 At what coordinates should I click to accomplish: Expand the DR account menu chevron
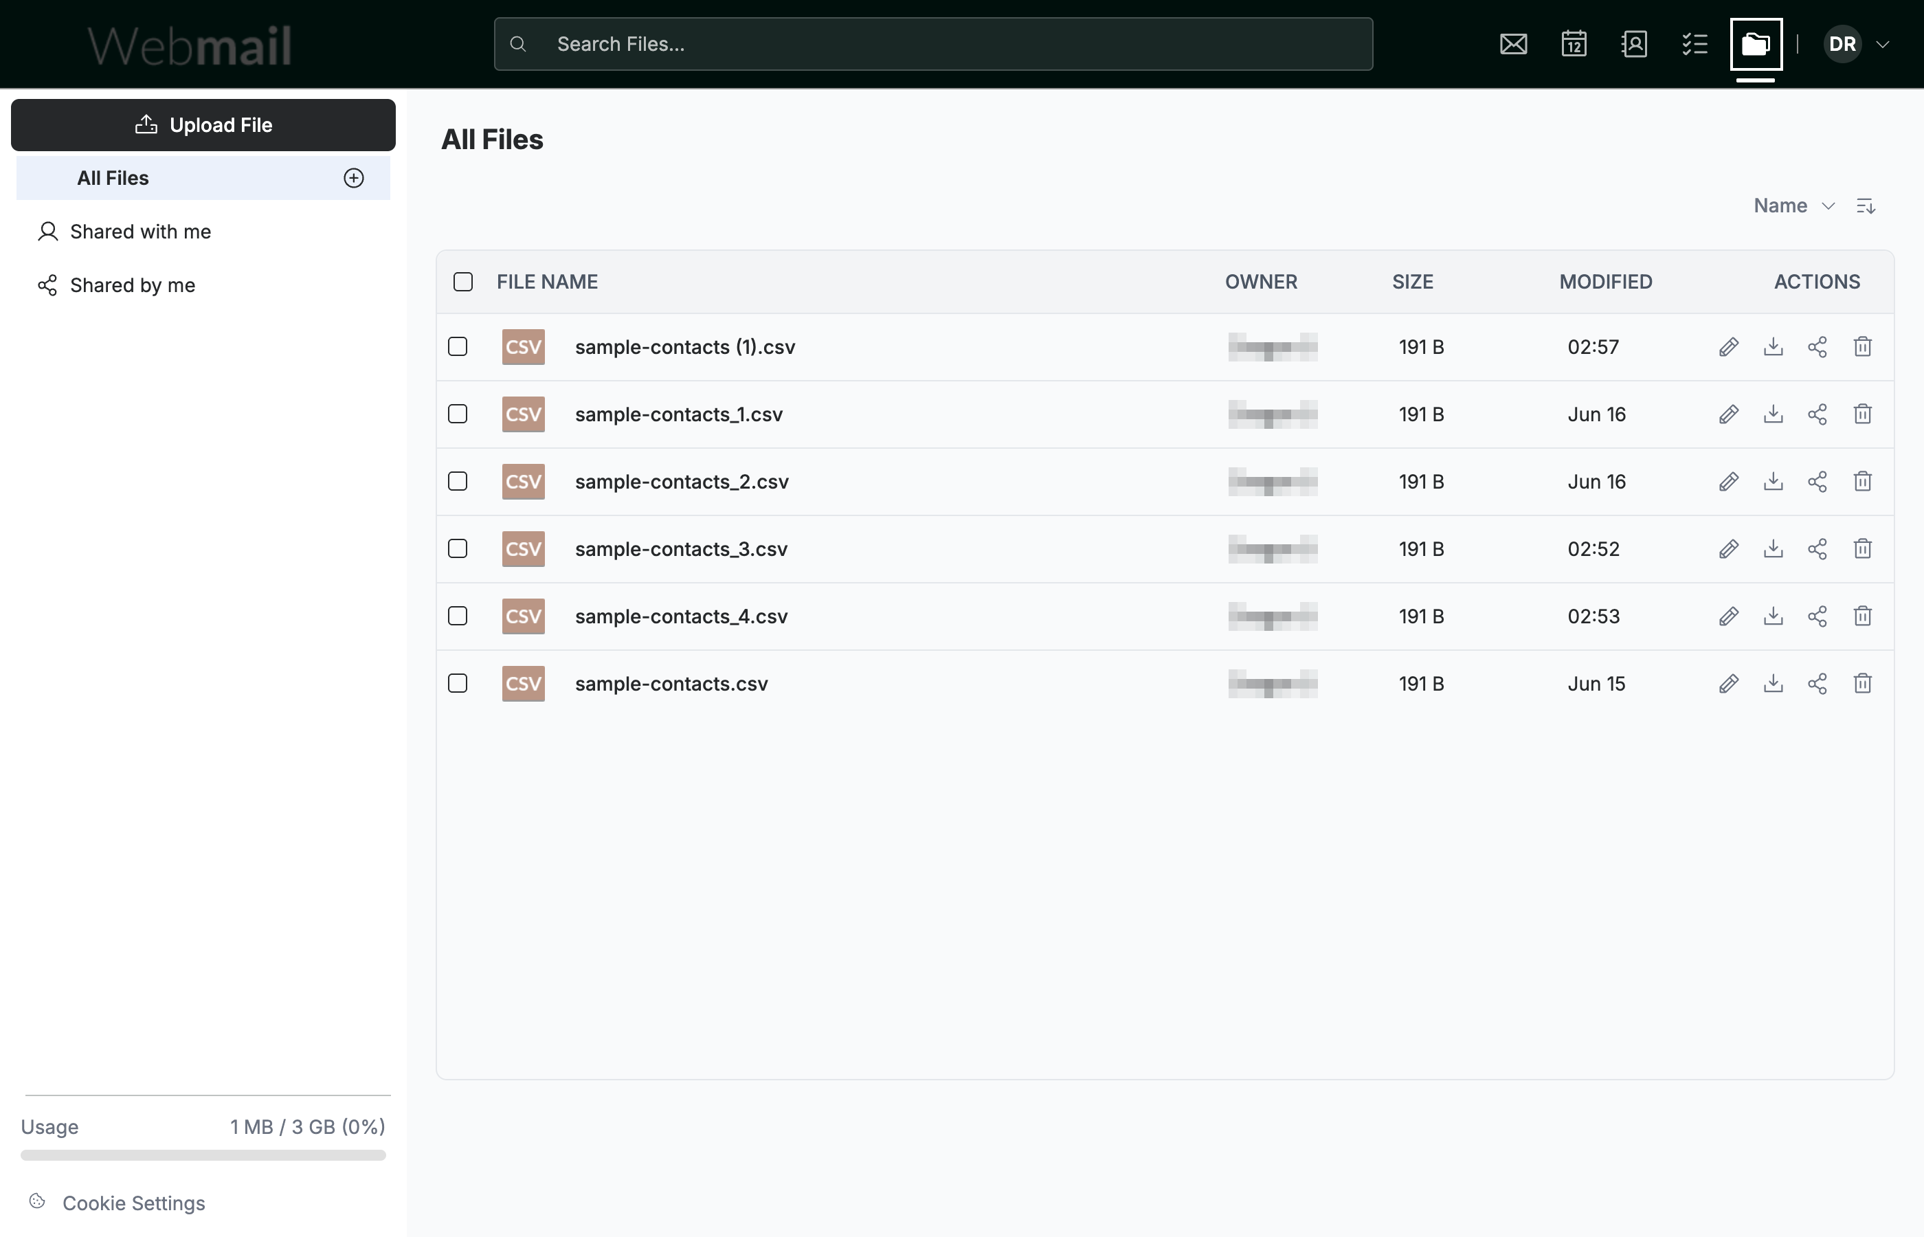tap(1882, 45)
